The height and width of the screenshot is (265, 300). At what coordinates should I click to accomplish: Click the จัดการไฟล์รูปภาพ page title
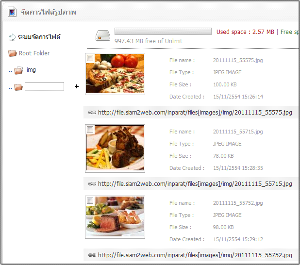click(49, 12)
